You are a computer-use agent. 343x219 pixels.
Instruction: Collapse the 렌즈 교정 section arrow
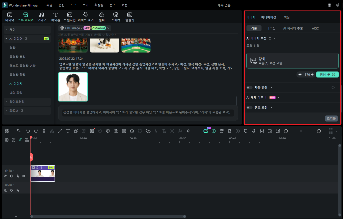point(271,107)
